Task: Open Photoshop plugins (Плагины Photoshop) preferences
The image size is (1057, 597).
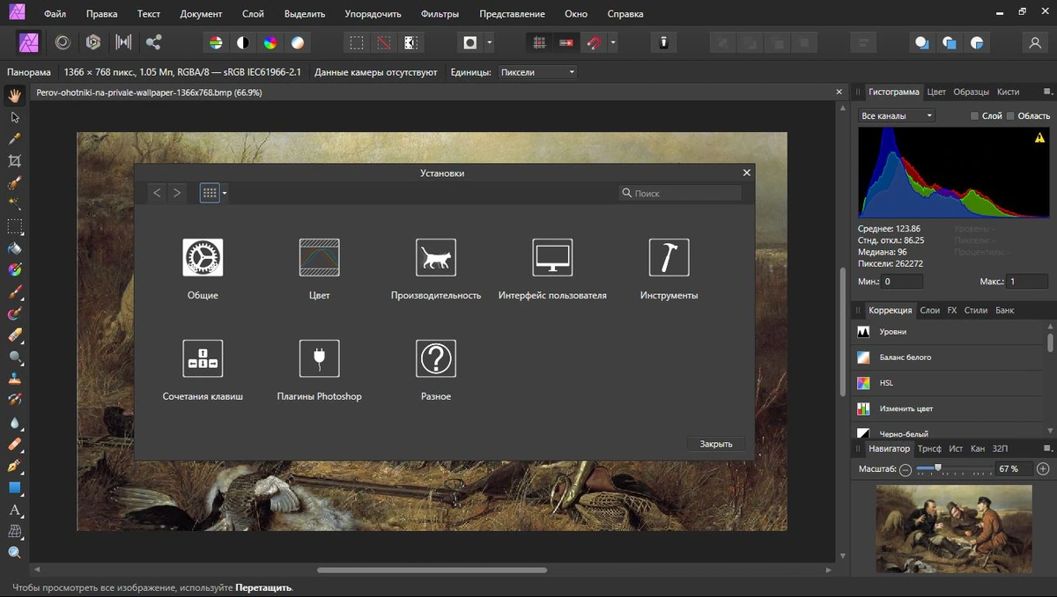Action: 319,370
